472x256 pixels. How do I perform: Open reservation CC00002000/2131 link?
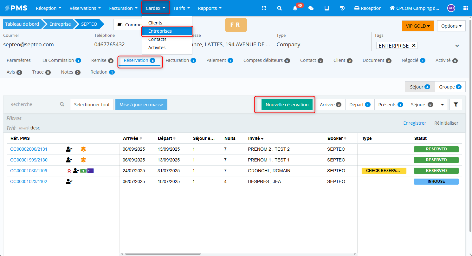pyautogui.click(x=29, y=149)
